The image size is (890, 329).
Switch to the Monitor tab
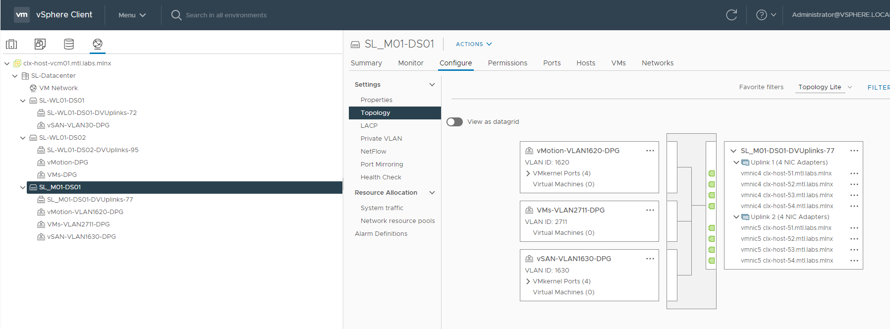point(411,63)
